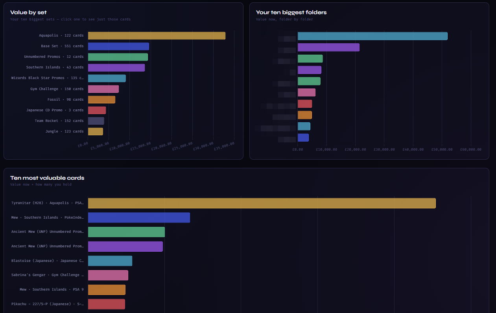
Task: Click the label 'Base Set · 551 cards'
Action: click(62, 46)
